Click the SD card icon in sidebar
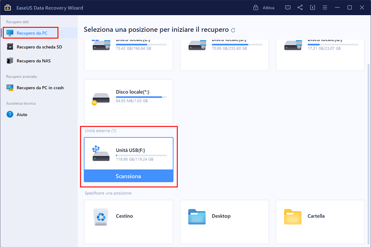371x247 pixels. [10, 47]
